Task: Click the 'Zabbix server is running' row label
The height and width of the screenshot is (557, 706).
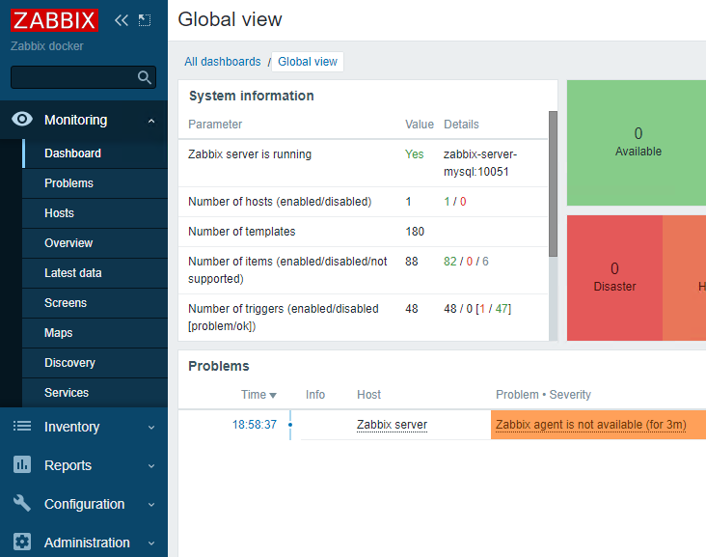Action: click(x=250, y=154)
